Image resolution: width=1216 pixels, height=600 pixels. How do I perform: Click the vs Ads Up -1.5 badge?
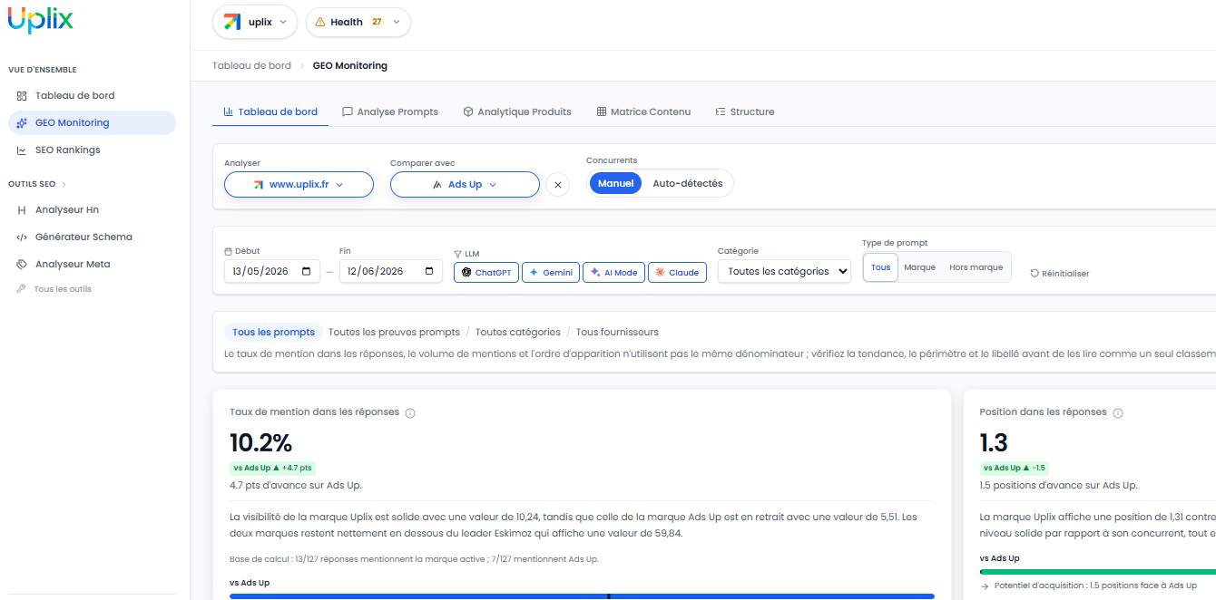coord(1015,468)
